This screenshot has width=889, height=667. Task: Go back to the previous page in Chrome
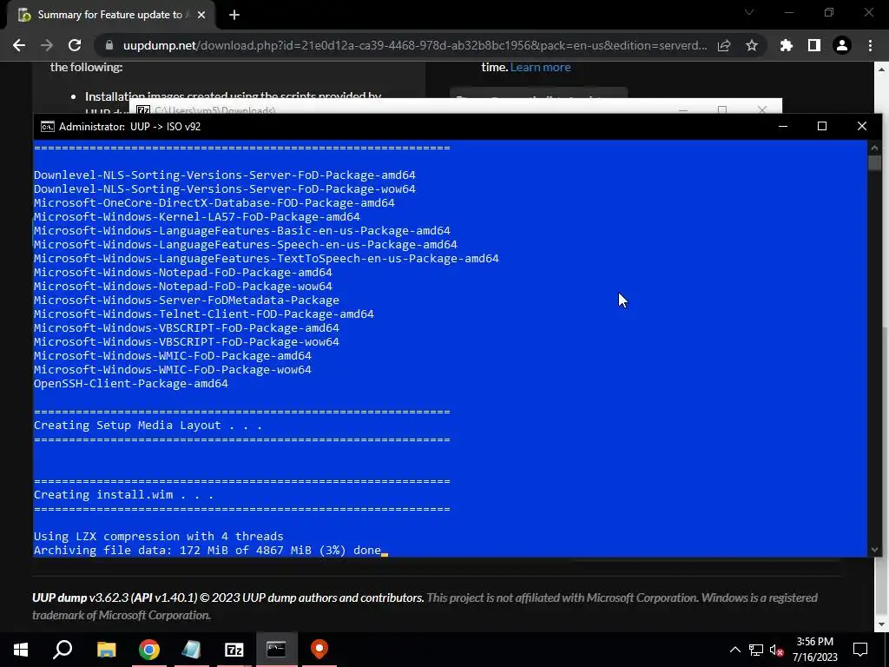(x=19, y=45)
